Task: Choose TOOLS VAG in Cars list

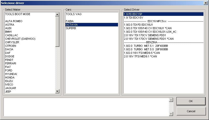Action: pos(92,14)
